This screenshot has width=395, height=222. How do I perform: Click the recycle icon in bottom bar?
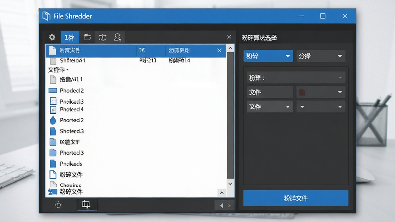[x=58, y=205]
